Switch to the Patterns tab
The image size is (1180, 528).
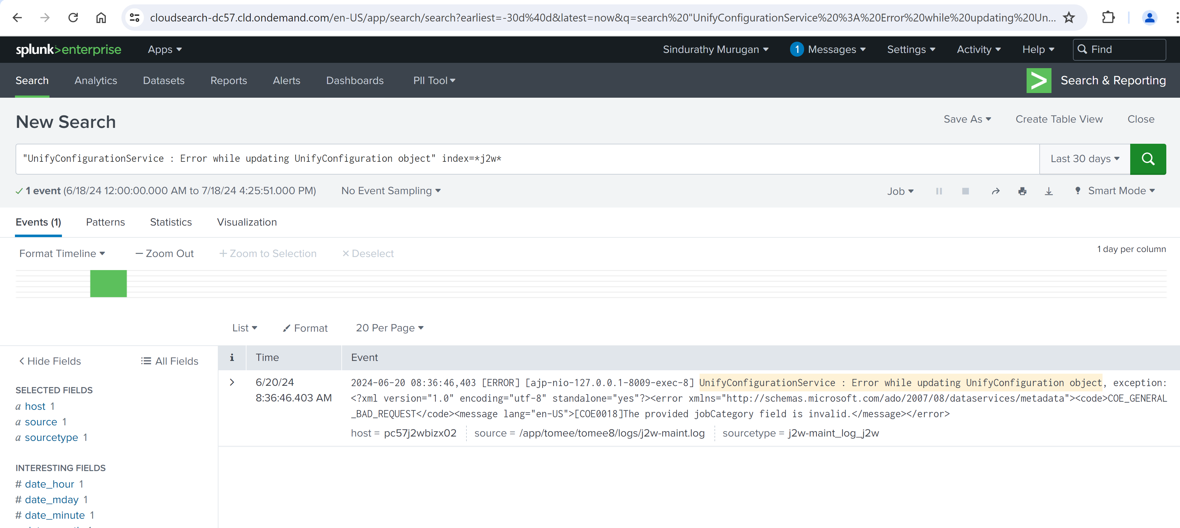[x=105, y=222]
